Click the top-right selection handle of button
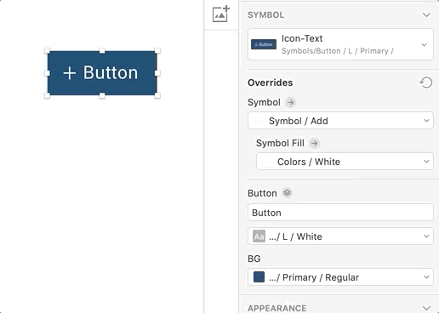 tap(157, 51)
